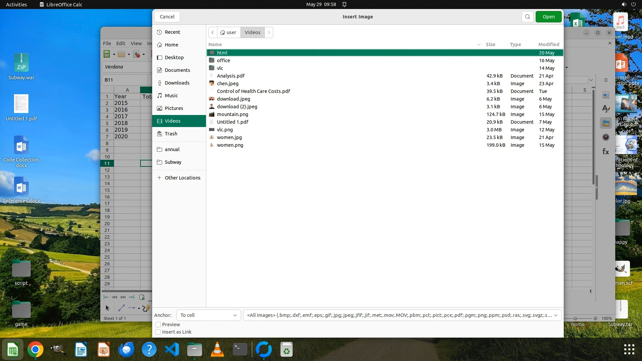Select Pictures in the places sidebar
The image size is (642, 361).
point(174,108)
